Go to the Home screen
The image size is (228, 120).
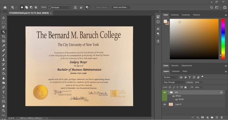click(5, 7)
